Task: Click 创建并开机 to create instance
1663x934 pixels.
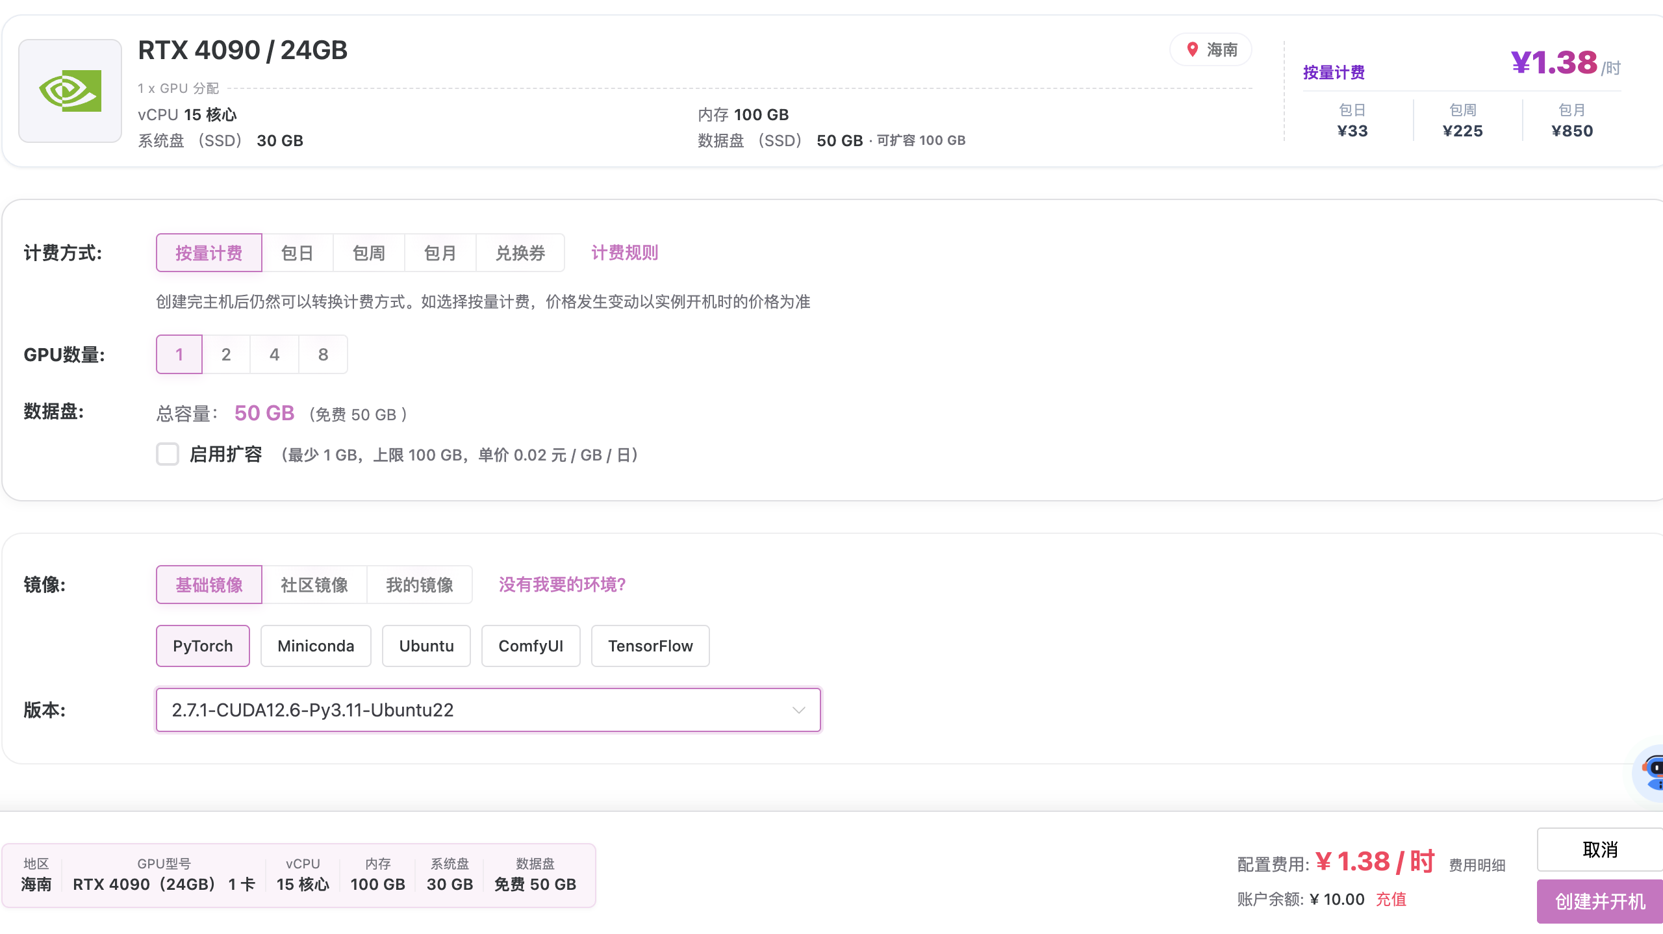Action: pyautogui.click(x=1600, y=902)
